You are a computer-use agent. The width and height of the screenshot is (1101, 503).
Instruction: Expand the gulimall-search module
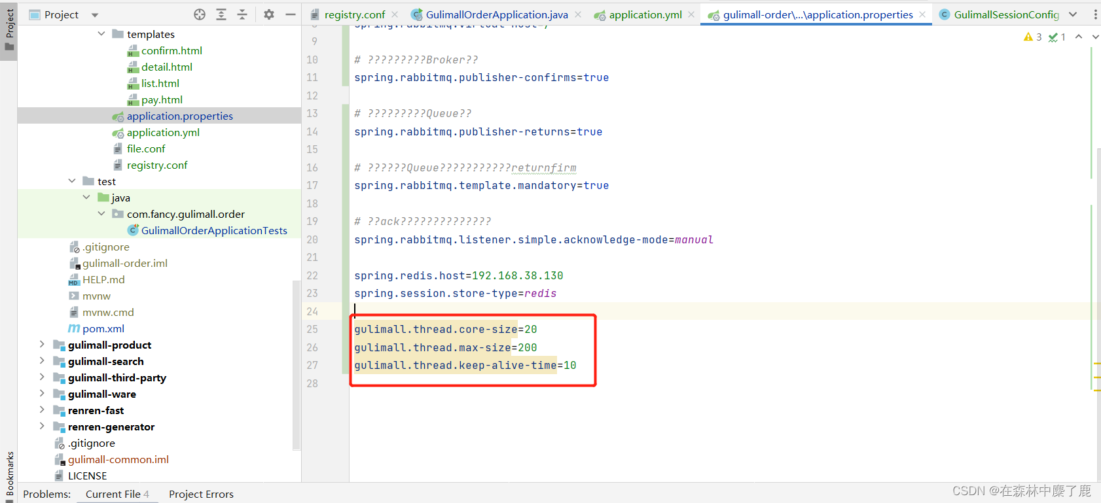pyautogui.click(x=42, y=360)
